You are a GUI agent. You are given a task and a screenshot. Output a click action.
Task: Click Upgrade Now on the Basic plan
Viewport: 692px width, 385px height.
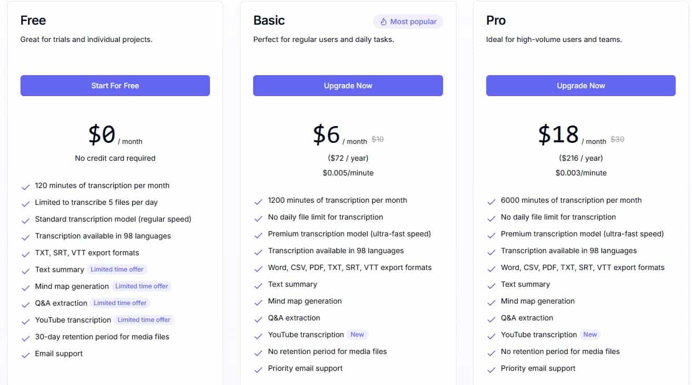point(347,85)
